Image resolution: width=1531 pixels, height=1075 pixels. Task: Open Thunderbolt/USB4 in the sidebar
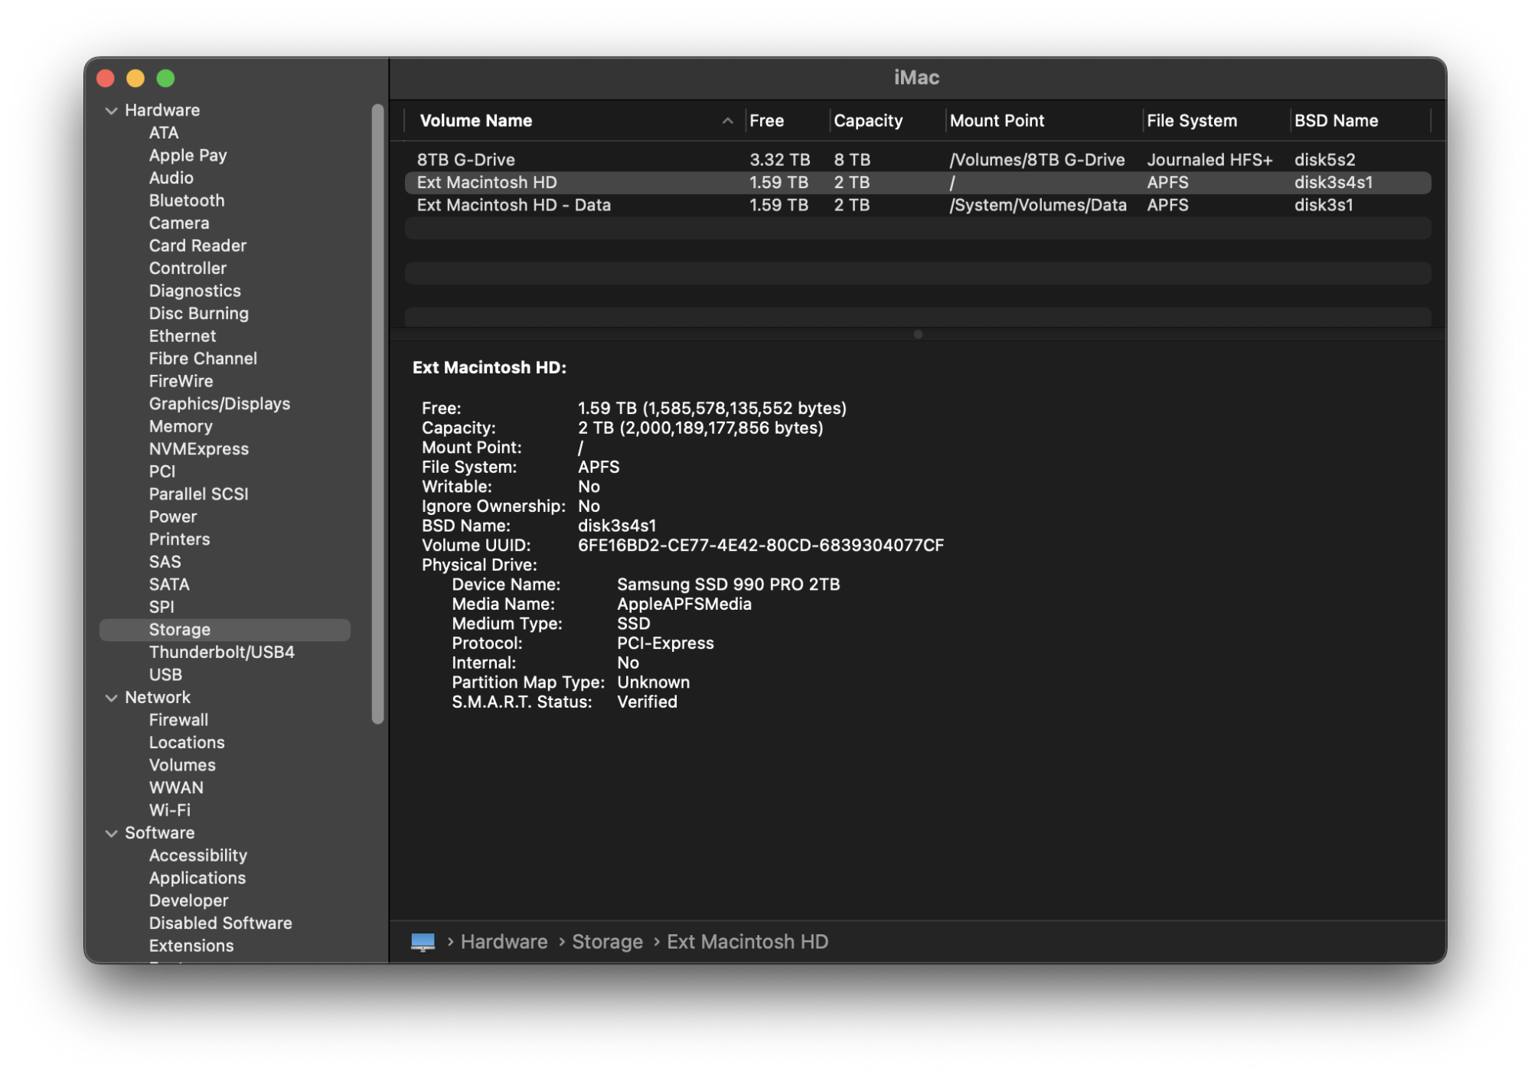click(x=221, y=652)
